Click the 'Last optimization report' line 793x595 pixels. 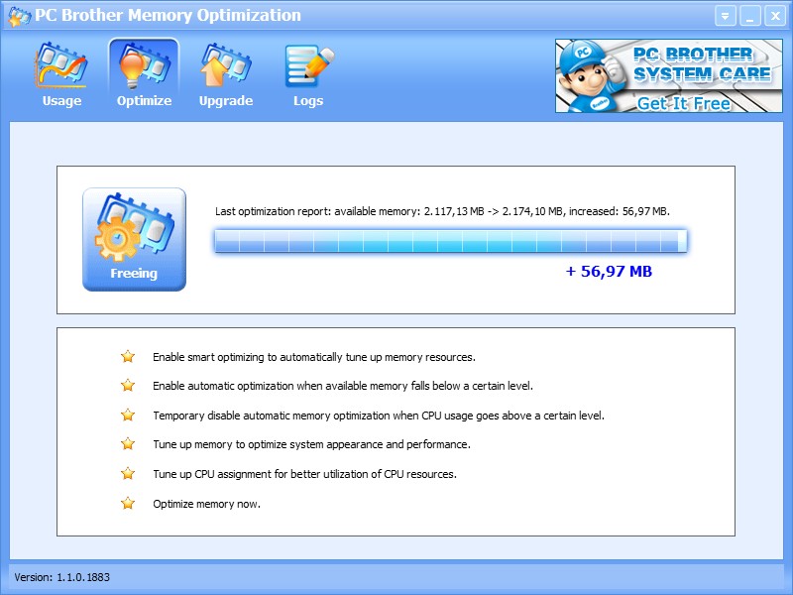(442, 211)
